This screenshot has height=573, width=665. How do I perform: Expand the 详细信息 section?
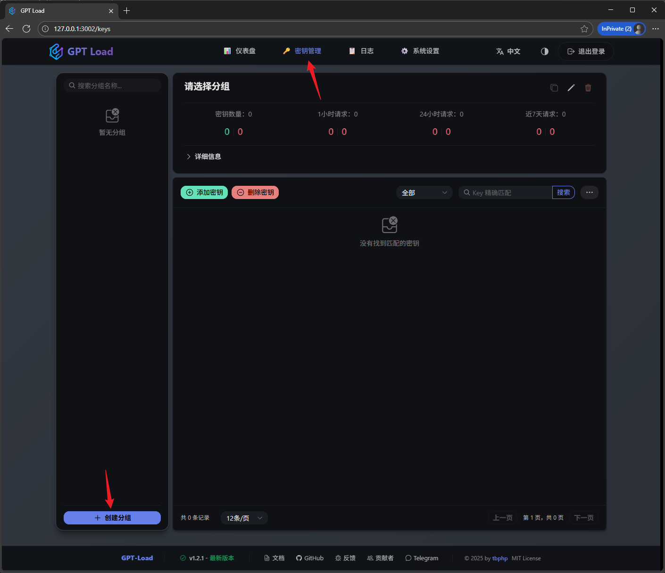[204, 157]
